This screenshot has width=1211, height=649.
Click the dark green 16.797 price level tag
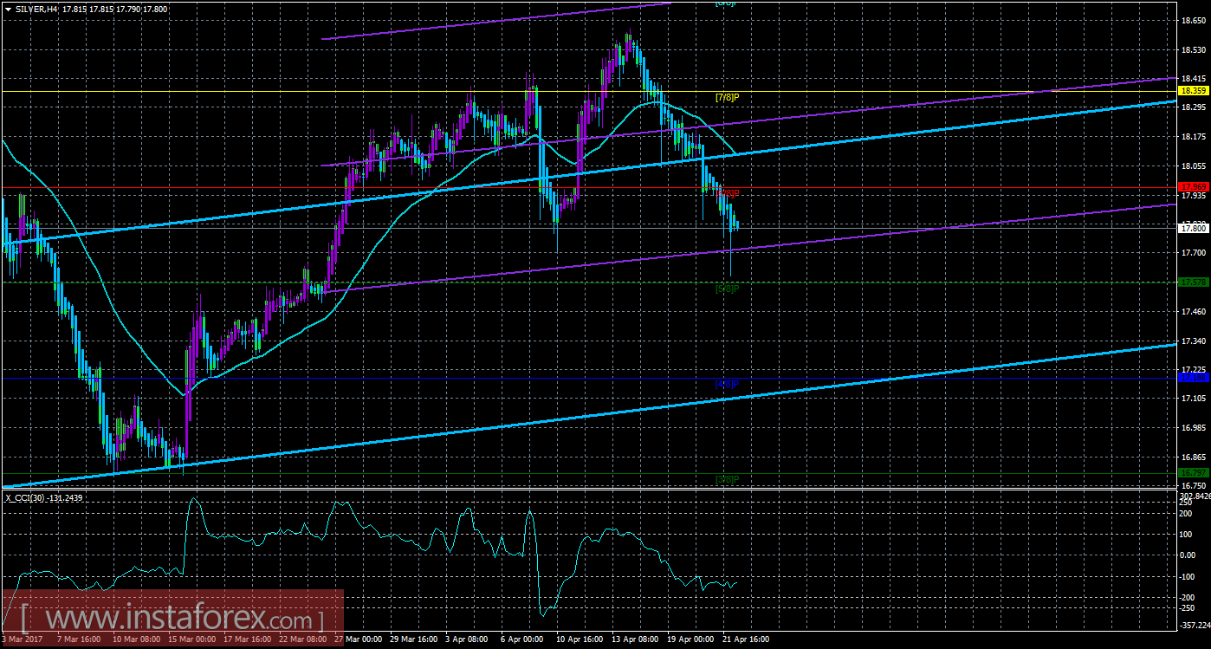click(1193, 472)
